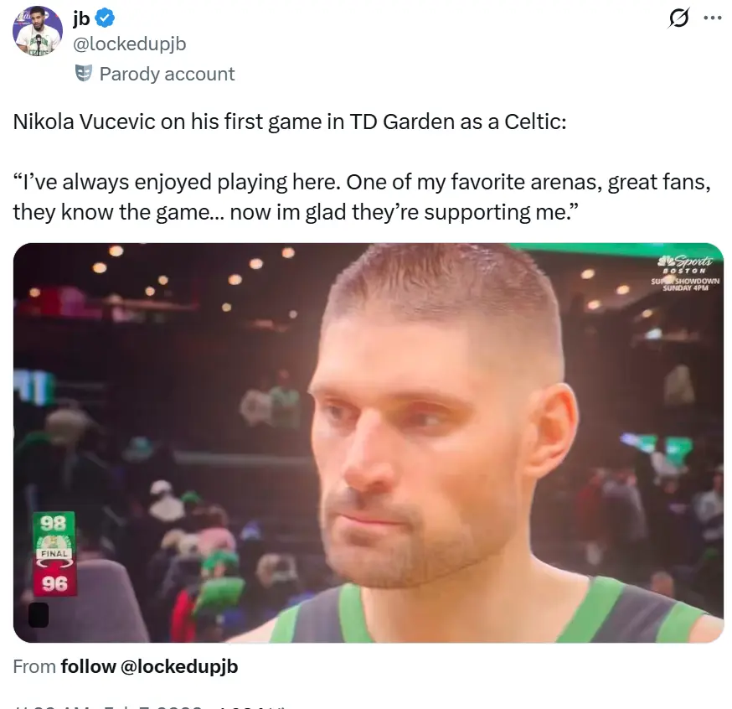Click the parody account mask icon
Screen dimensions: 732x709
[84, 73]
